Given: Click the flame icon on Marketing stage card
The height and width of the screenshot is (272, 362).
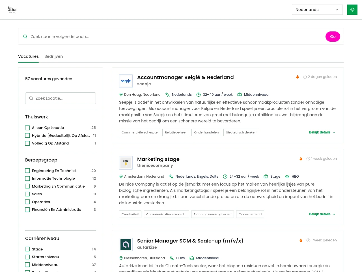Looking at the screenshot, I should tap(301, 159).
